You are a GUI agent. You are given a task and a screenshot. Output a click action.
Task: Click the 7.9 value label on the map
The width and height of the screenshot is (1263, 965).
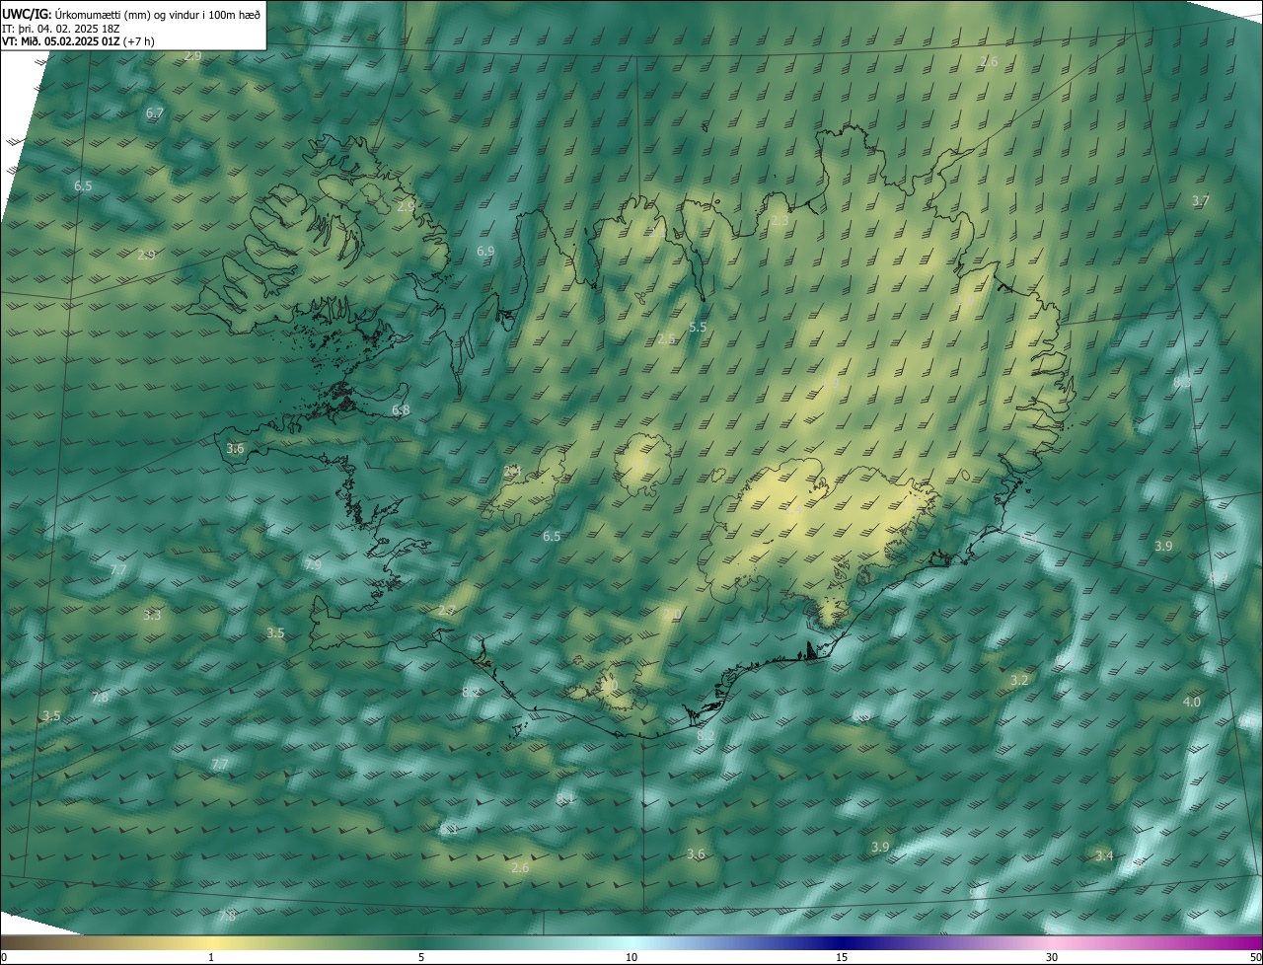313,565
